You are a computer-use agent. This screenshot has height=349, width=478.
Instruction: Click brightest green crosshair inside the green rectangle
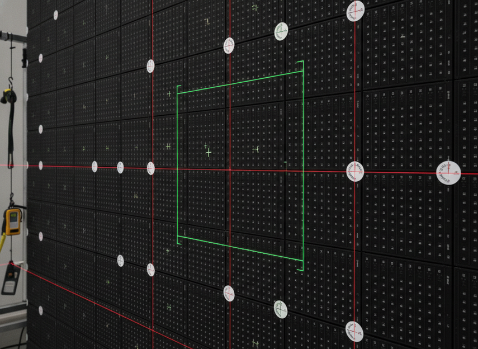[x=209, y=153]
